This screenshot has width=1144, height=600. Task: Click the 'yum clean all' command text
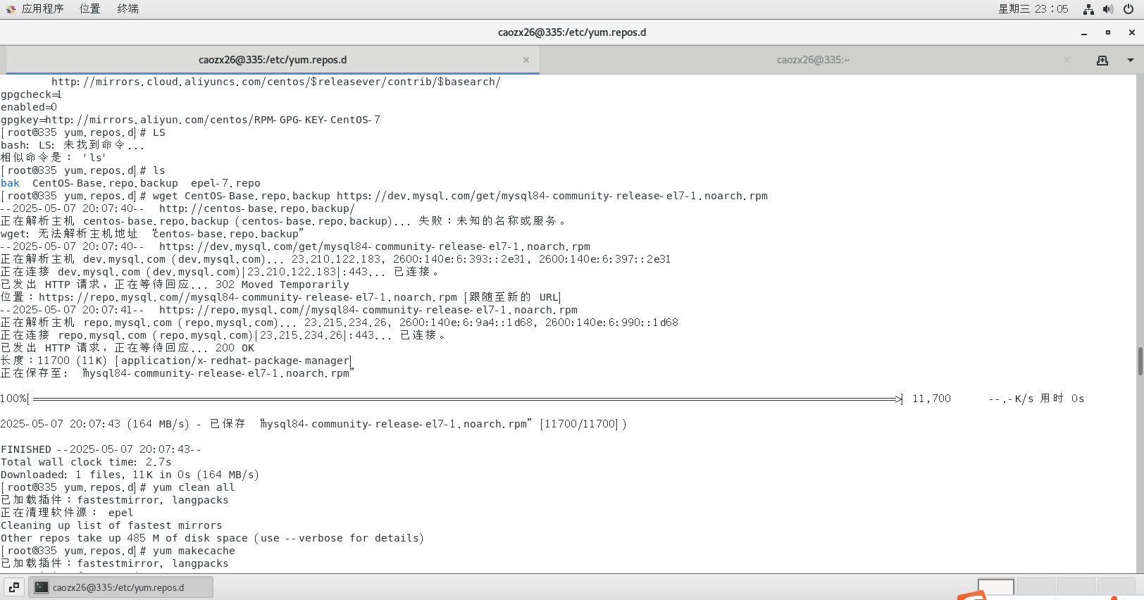tap(194, 487)
